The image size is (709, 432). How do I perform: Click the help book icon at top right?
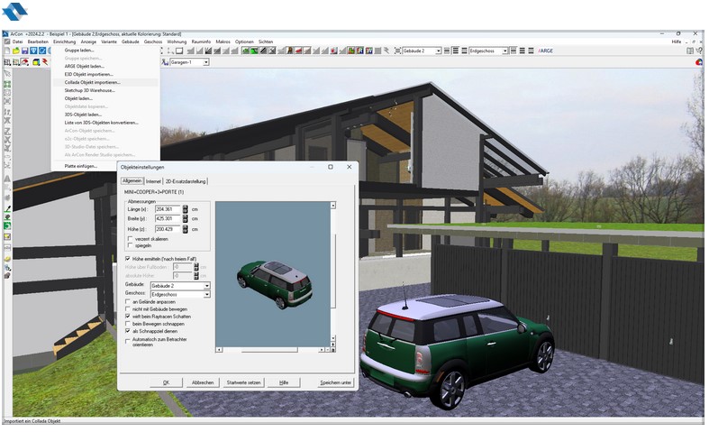pos(690,51)
